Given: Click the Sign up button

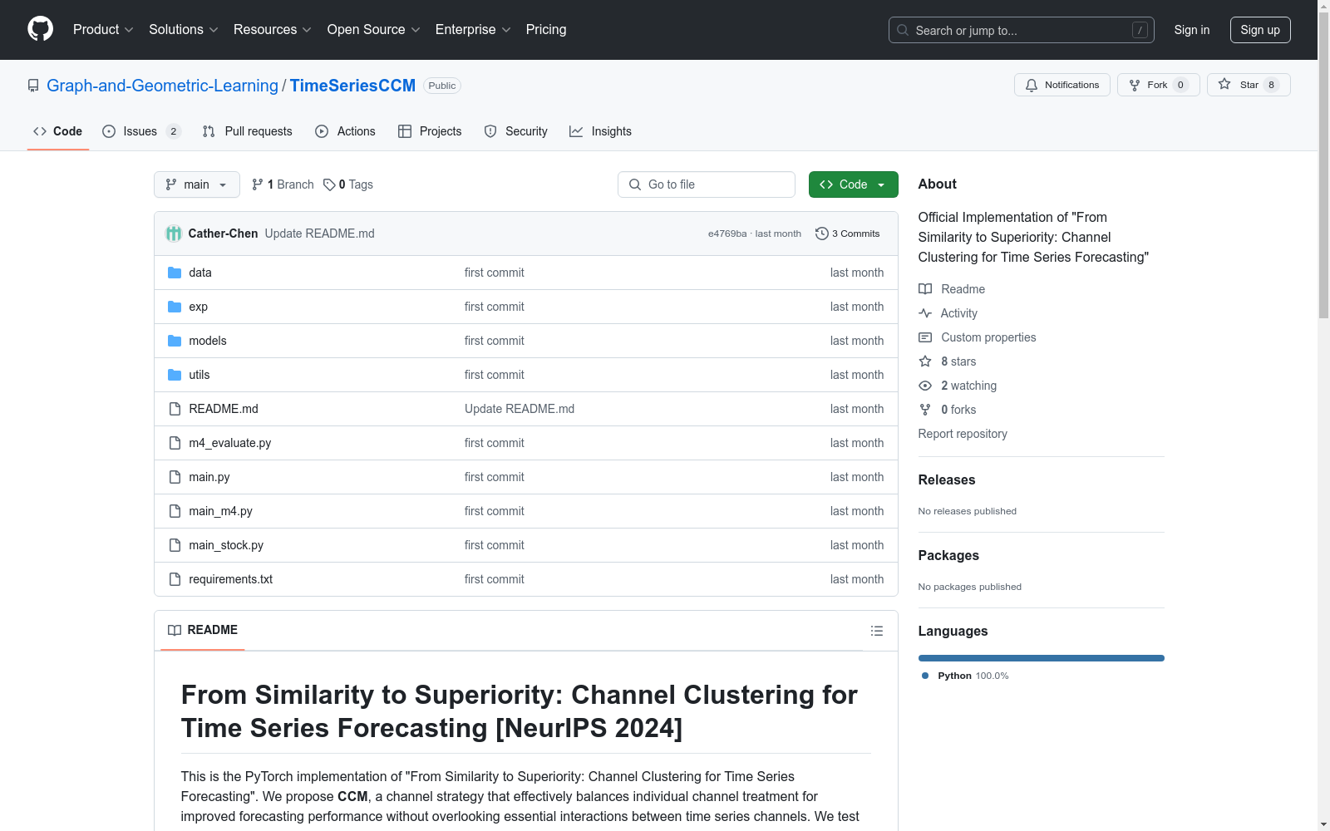Looking at the screenshot, I should click(1260, 30).
